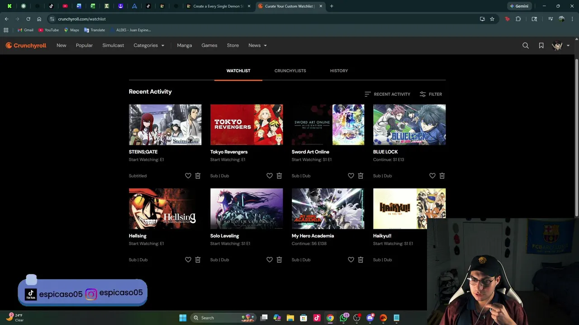Viewport: 579px width, 325px height.
Task: Toggle favorite on Sword Art Online
Action: click(x=351, y=176)
